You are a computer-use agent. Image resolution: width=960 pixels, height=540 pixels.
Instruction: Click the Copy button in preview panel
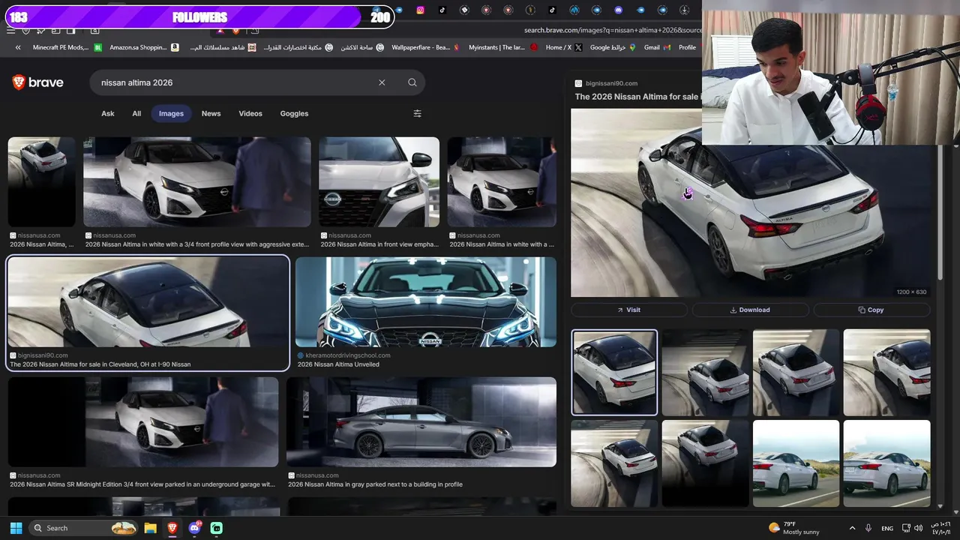pos(871,310)
